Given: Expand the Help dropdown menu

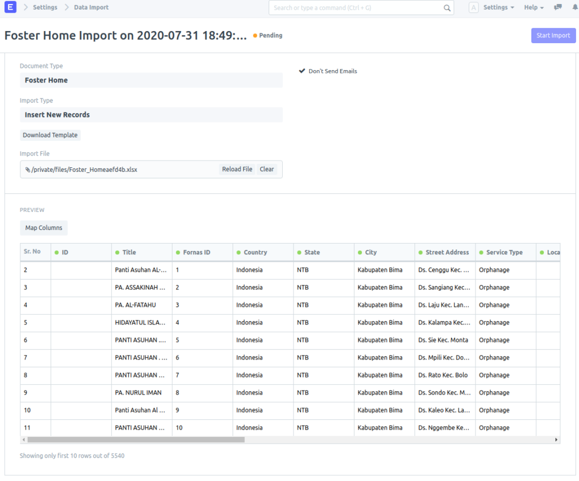Looking at the screenshot, I should (x=533, y=7).
